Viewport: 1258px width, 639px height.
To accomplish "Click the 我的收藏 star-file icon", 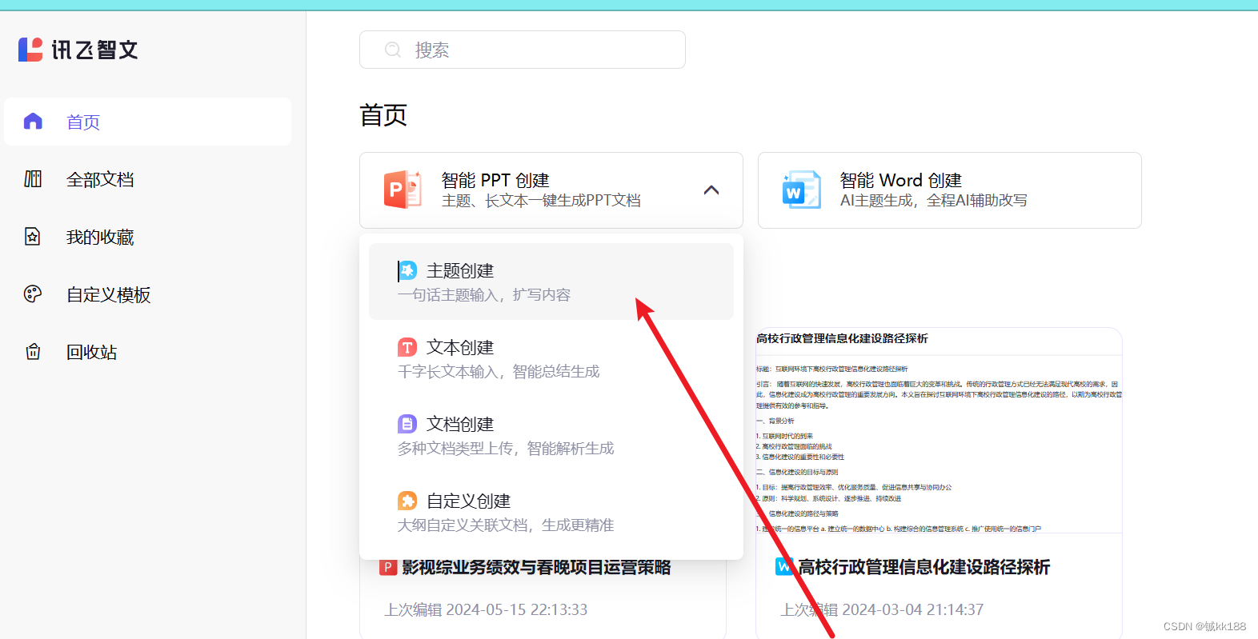I will 33,237.
